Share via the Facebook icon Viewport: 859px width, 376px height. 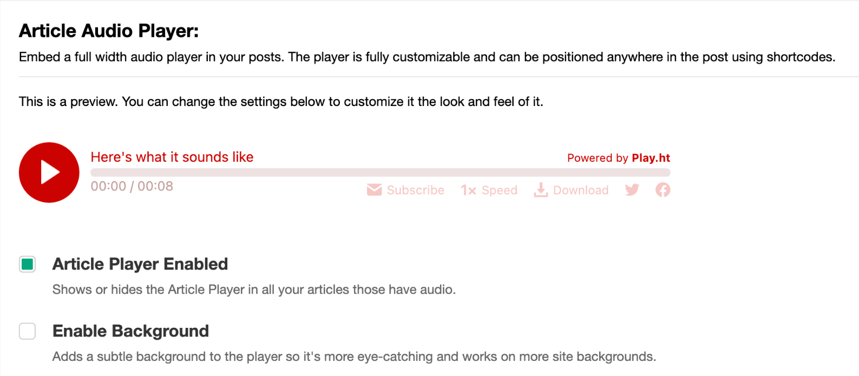pyautogui.click(x=663, y=190)
